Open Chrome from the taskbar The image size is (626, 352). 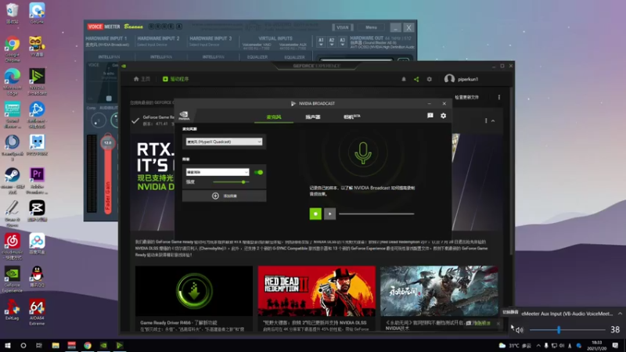point(88,345)
